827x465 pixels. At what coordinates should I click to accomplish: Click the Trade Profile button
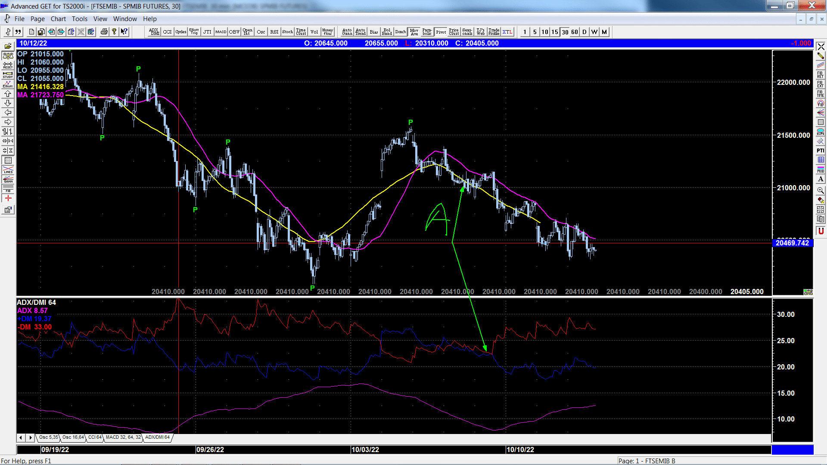tap(494, 32)
